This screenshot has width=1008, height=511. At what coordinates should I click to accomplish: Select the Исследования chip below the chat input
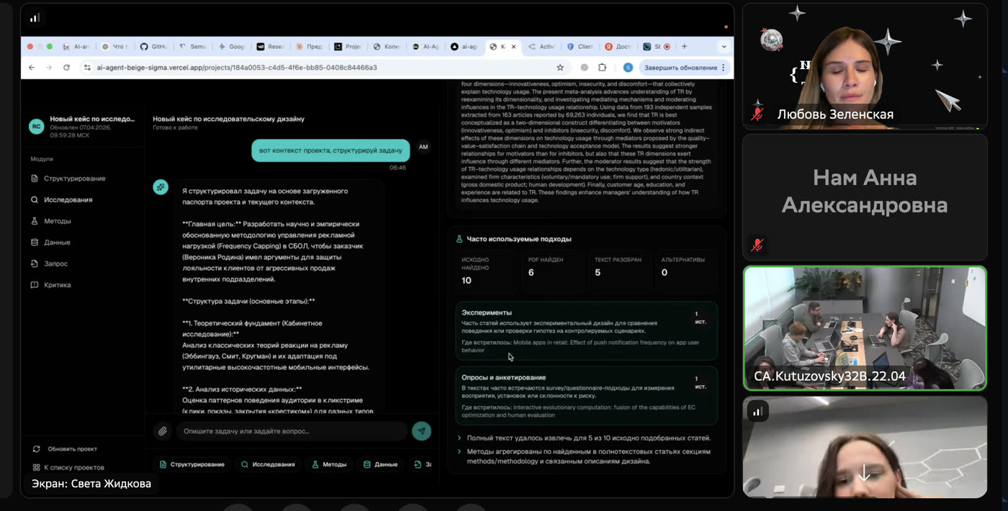pos(268,464)
